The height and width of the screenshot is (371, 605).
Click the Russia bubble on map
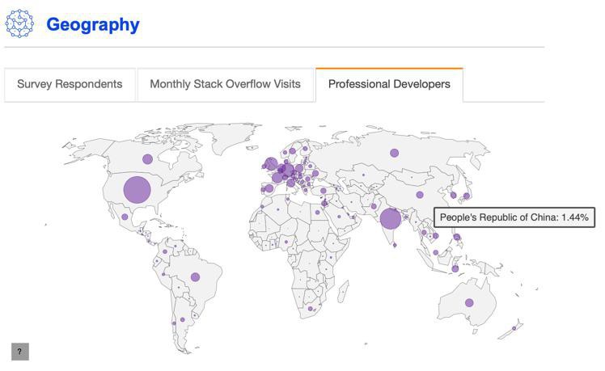(x=394, y=153)
